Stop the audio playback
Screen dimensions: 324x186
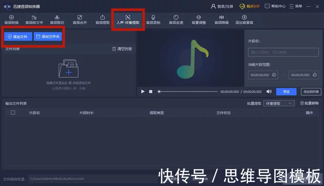pos(151,91)
